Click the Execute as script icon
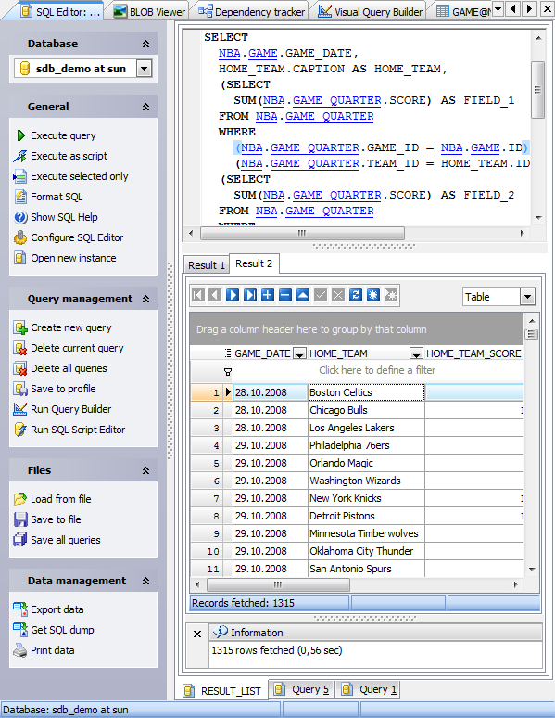 [x=20, y=156]
